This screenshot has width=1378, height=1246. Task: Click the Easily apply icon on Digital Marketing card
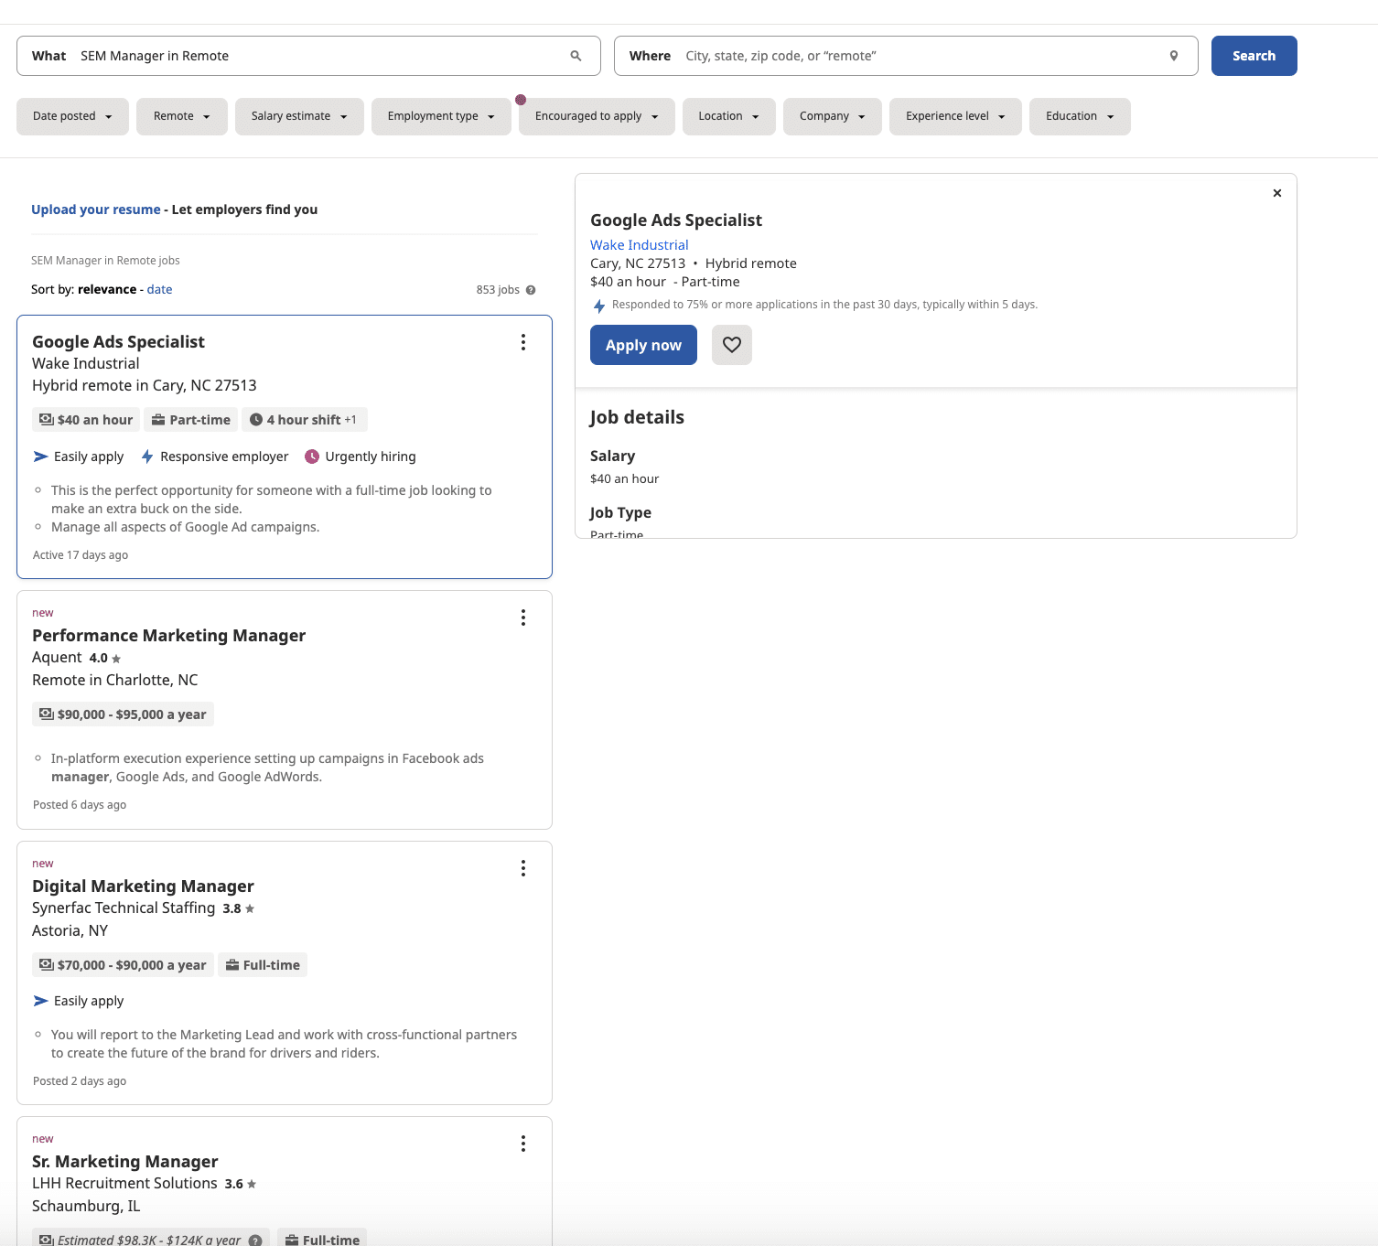point(40,1001)
